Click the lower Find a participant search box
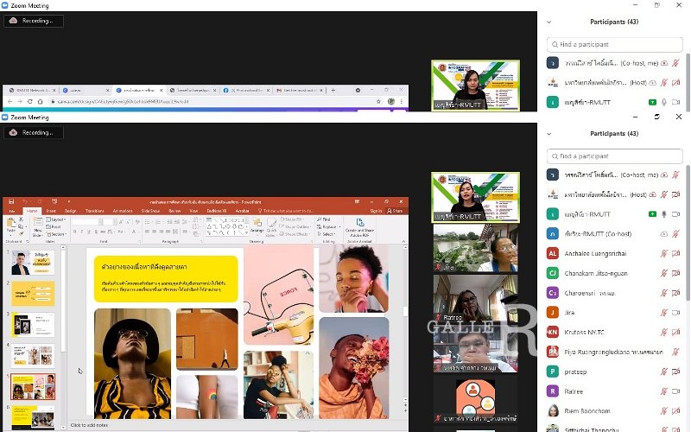This screenshot has height=432, width=691. click(x=617, y=156)
